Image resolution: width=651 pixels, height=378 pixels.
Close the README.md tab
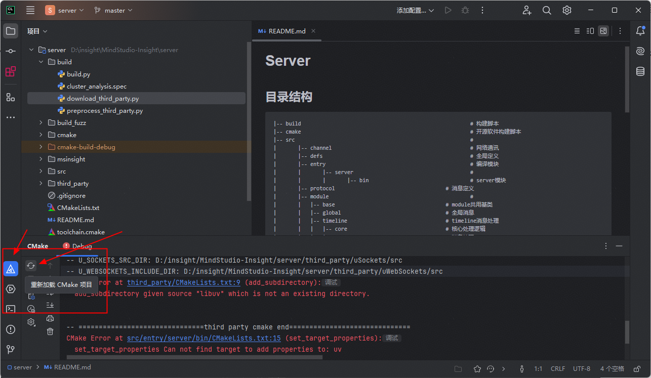[314, 31]
